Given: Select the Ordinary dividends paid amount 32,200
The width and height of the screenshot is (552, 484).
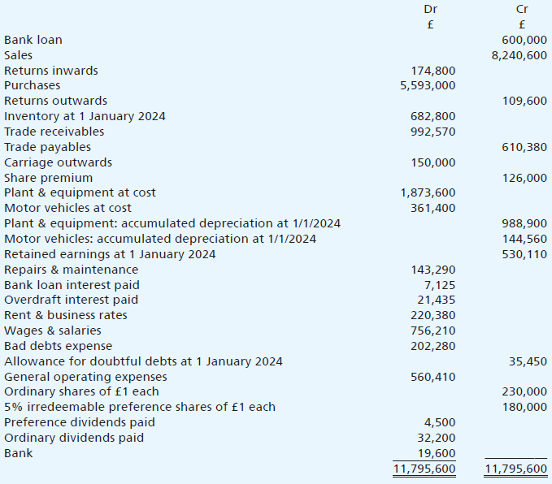Looking at the screenshot, I should click(437, 438).
